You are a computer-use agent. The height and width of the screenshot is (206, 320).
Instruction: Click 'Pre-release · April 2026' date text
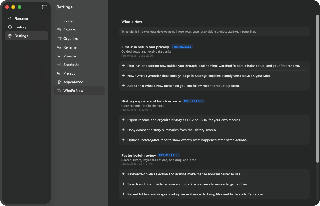click(137, 164)
